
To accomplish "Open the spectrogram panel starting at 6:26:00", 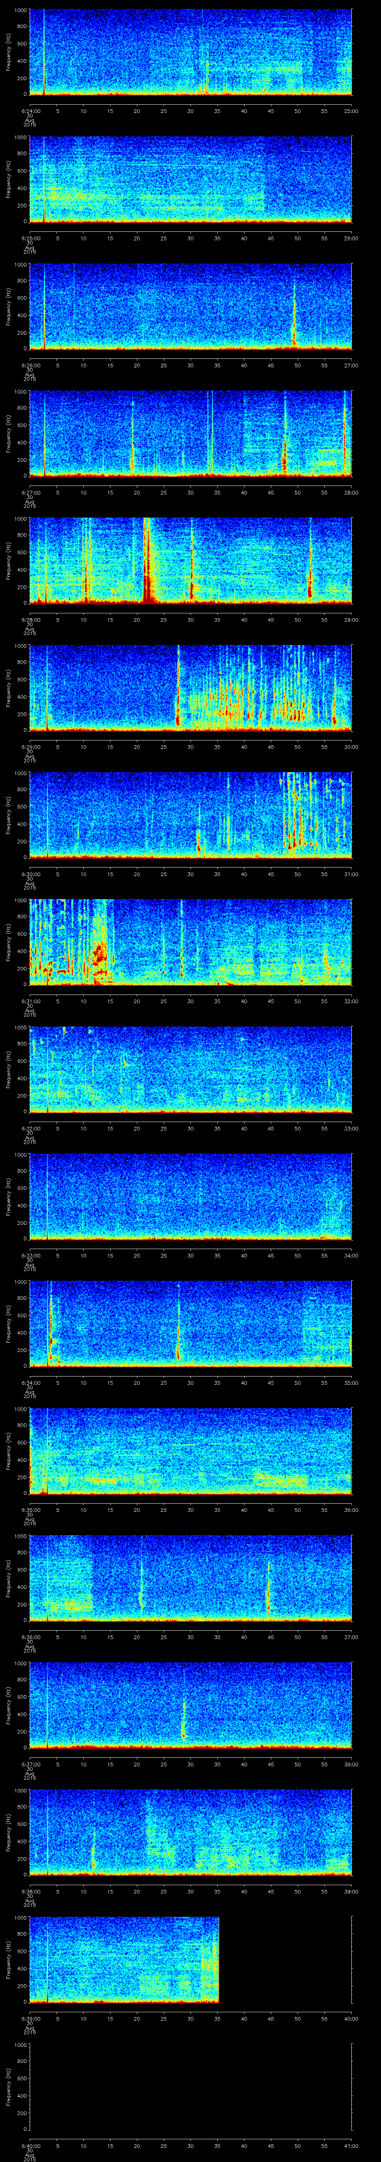I will click(x=191, y=306).
